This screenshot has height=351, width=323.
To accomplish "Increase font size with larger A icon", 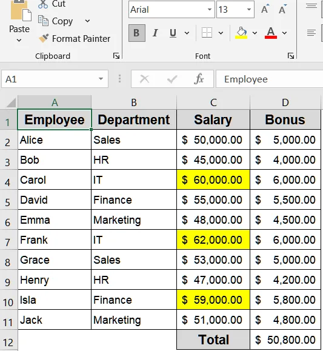I will (265, 9).
